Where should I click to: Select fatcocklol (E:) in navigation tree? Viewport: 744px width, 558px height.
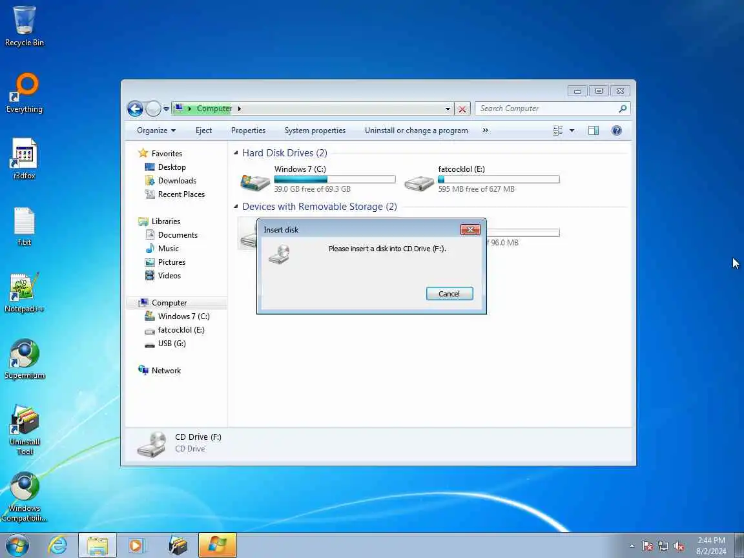174,330
